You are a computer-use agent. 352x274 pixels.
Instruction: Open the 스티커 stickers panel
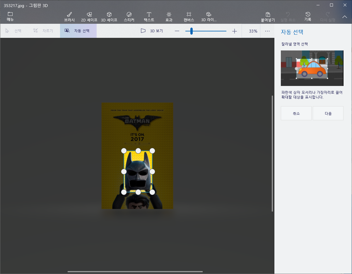click(129, 17)
